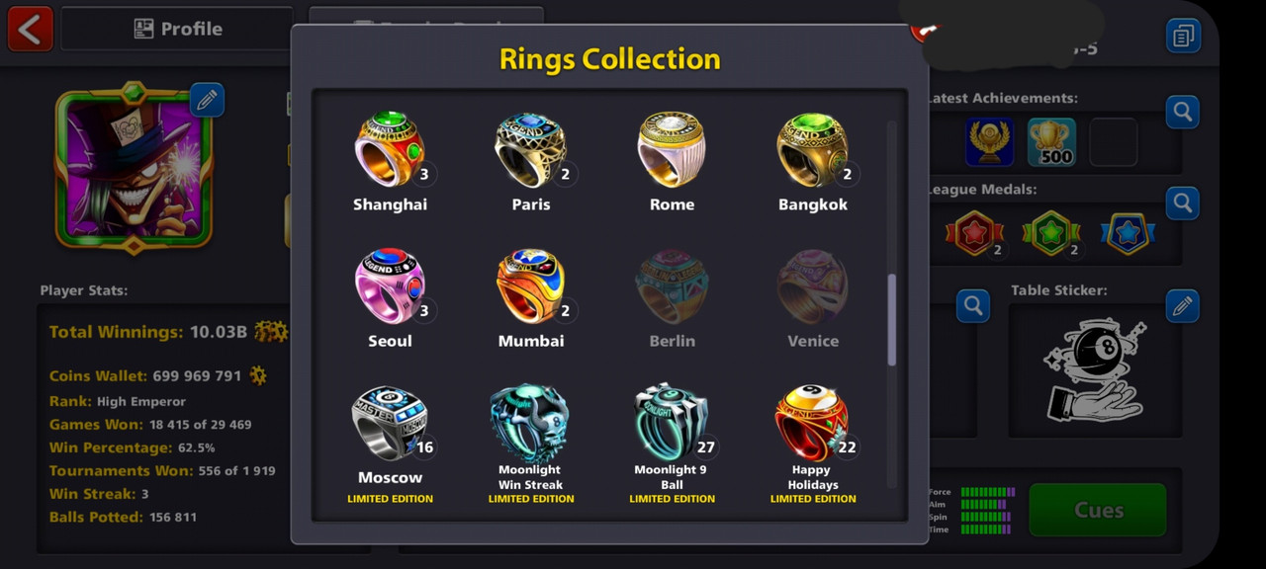Edit the avatar with the pencil icon
The image size is (1266, 569).
point(207,100)
